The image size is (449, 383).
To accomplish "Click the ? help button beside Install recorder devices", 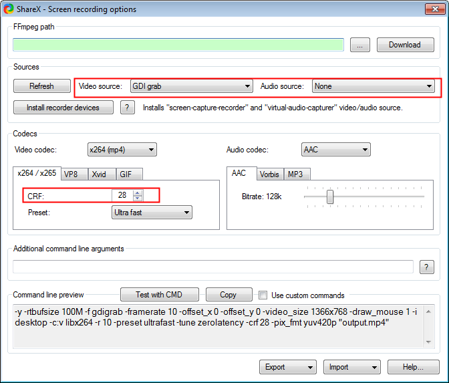I will click(x=128, y=108).
